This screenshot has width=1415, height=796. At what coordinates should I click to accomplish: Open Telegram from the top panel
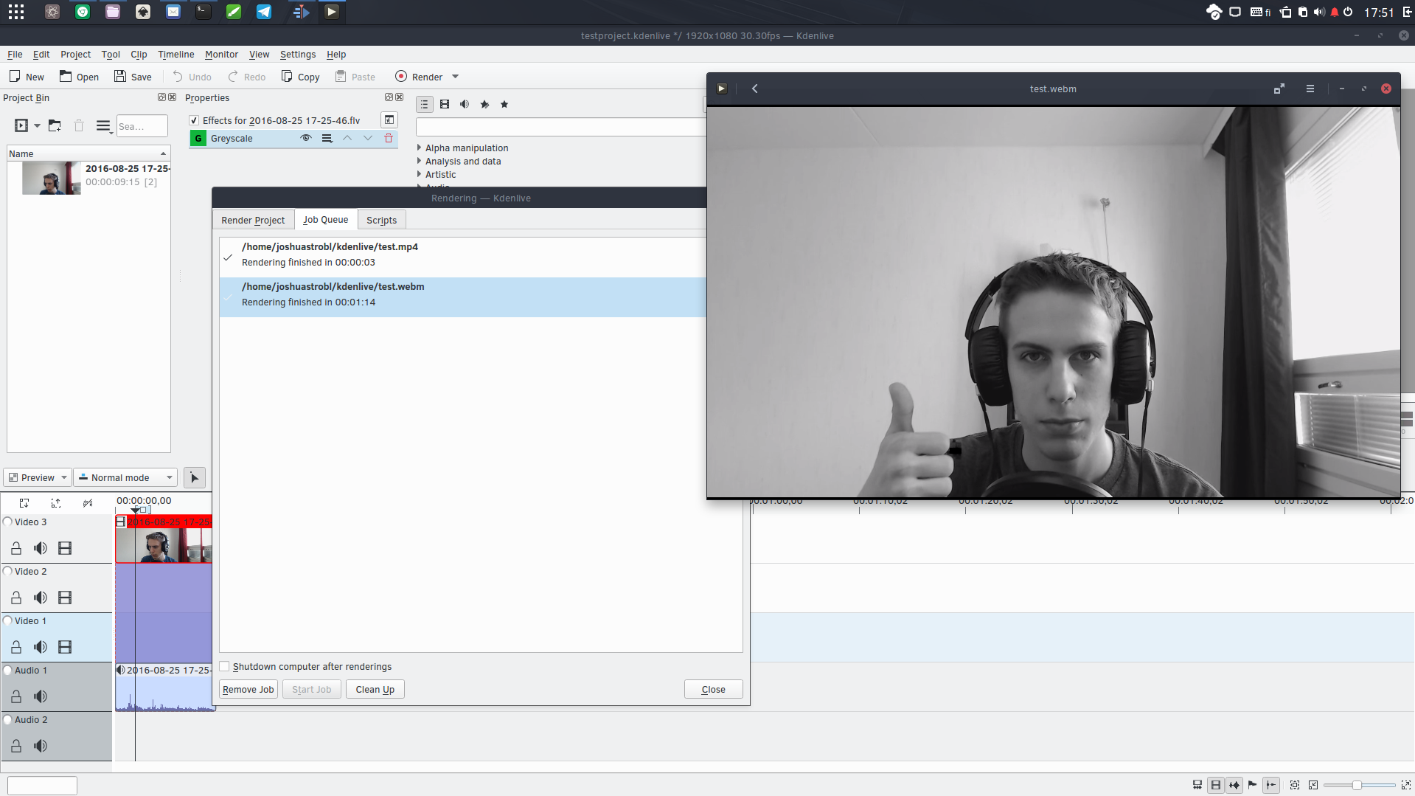point(263,12)
